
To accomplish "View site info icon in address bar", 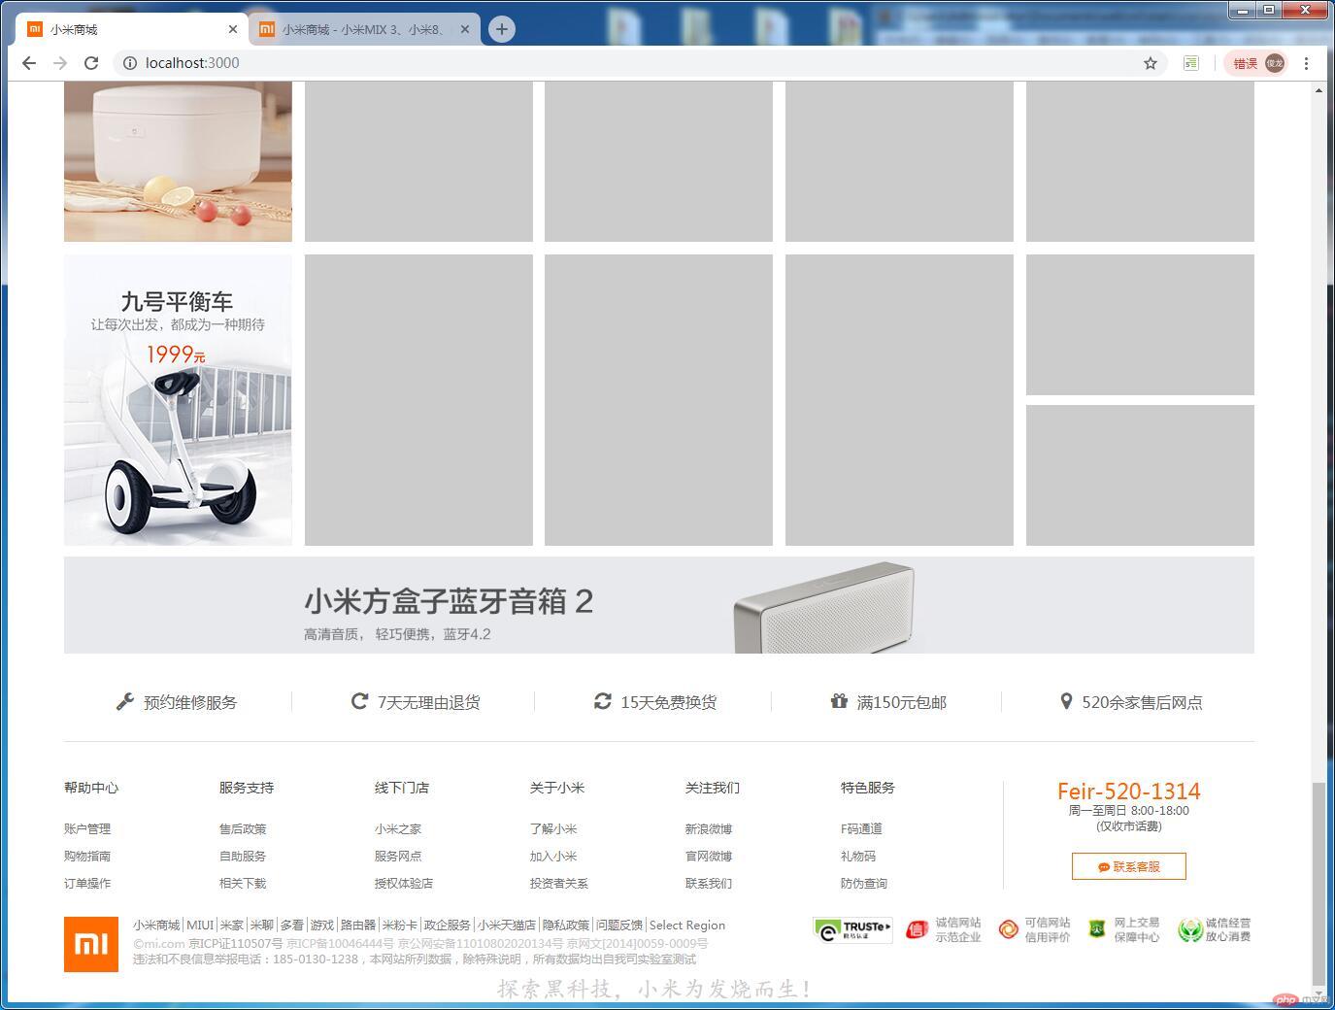I will pos(129,63).
